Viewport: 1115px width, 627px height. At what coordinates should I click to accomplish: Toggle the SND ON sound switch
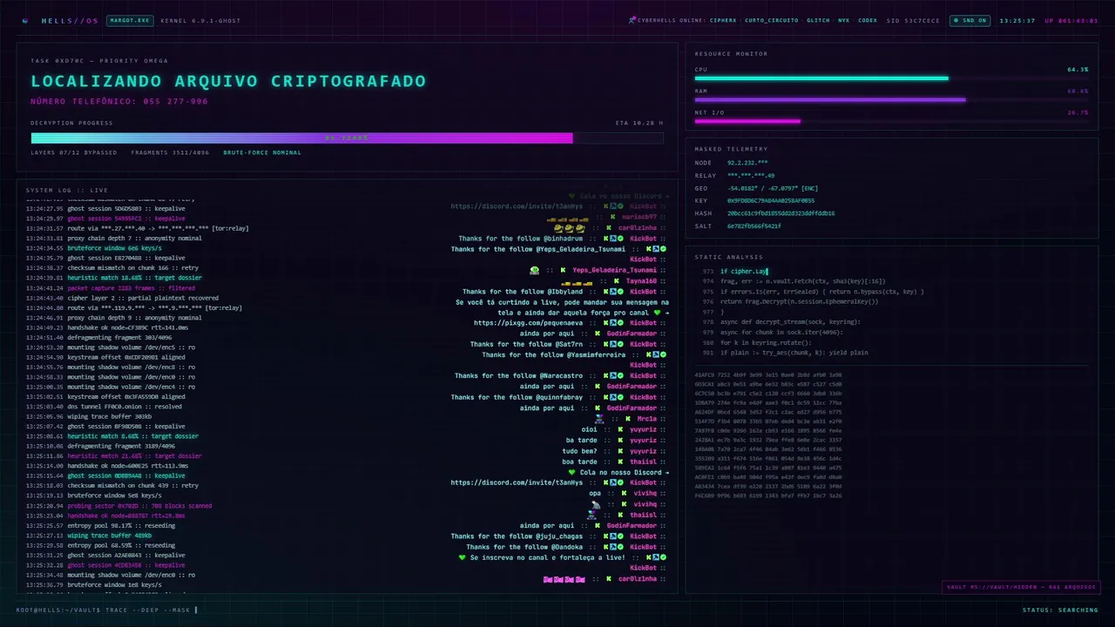click(970, 20)
